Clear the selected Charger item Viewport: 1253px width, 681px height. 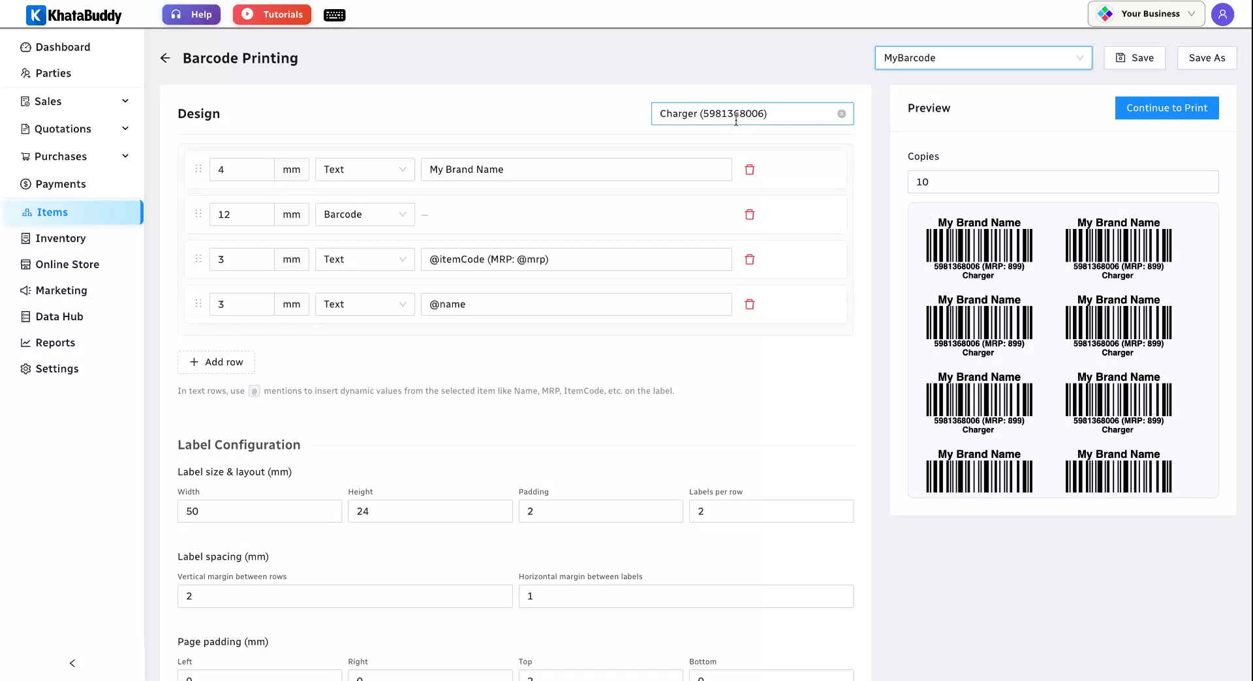pyautogui.click(x=841, y=114)
